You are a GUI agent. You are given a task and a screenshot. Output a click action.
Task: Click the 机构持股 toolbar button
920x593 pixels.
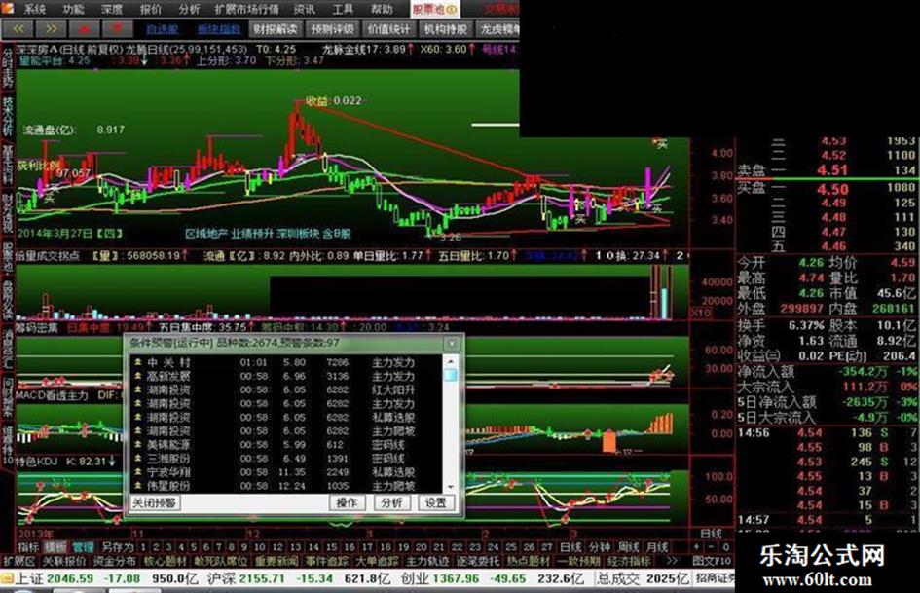(x=446, y=29)
